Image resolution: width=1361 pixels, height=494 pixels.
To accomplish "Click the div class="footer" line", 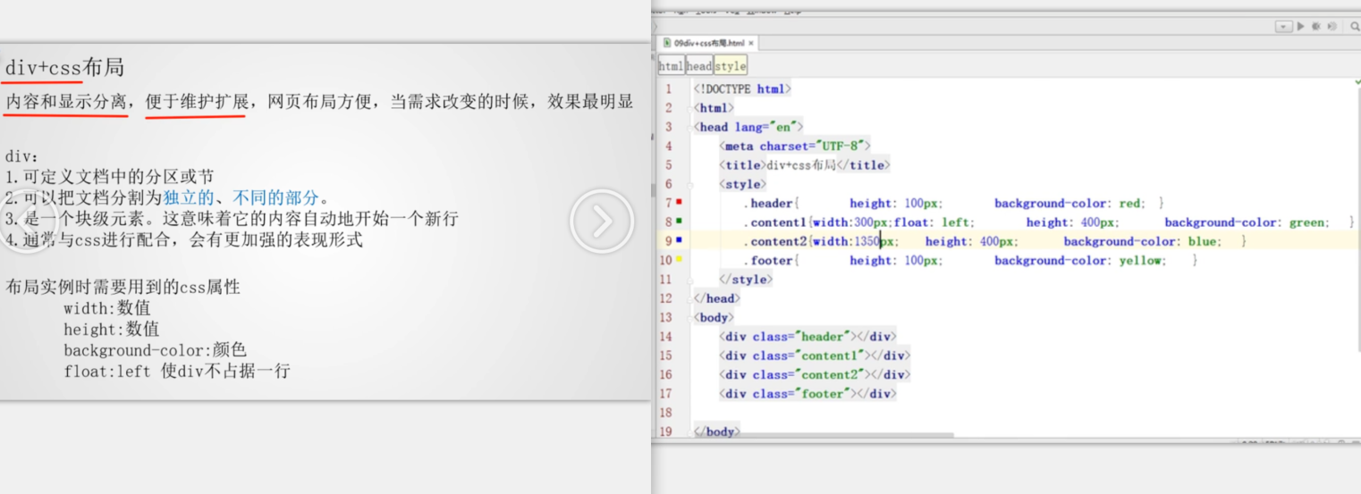I will (807, 394).
